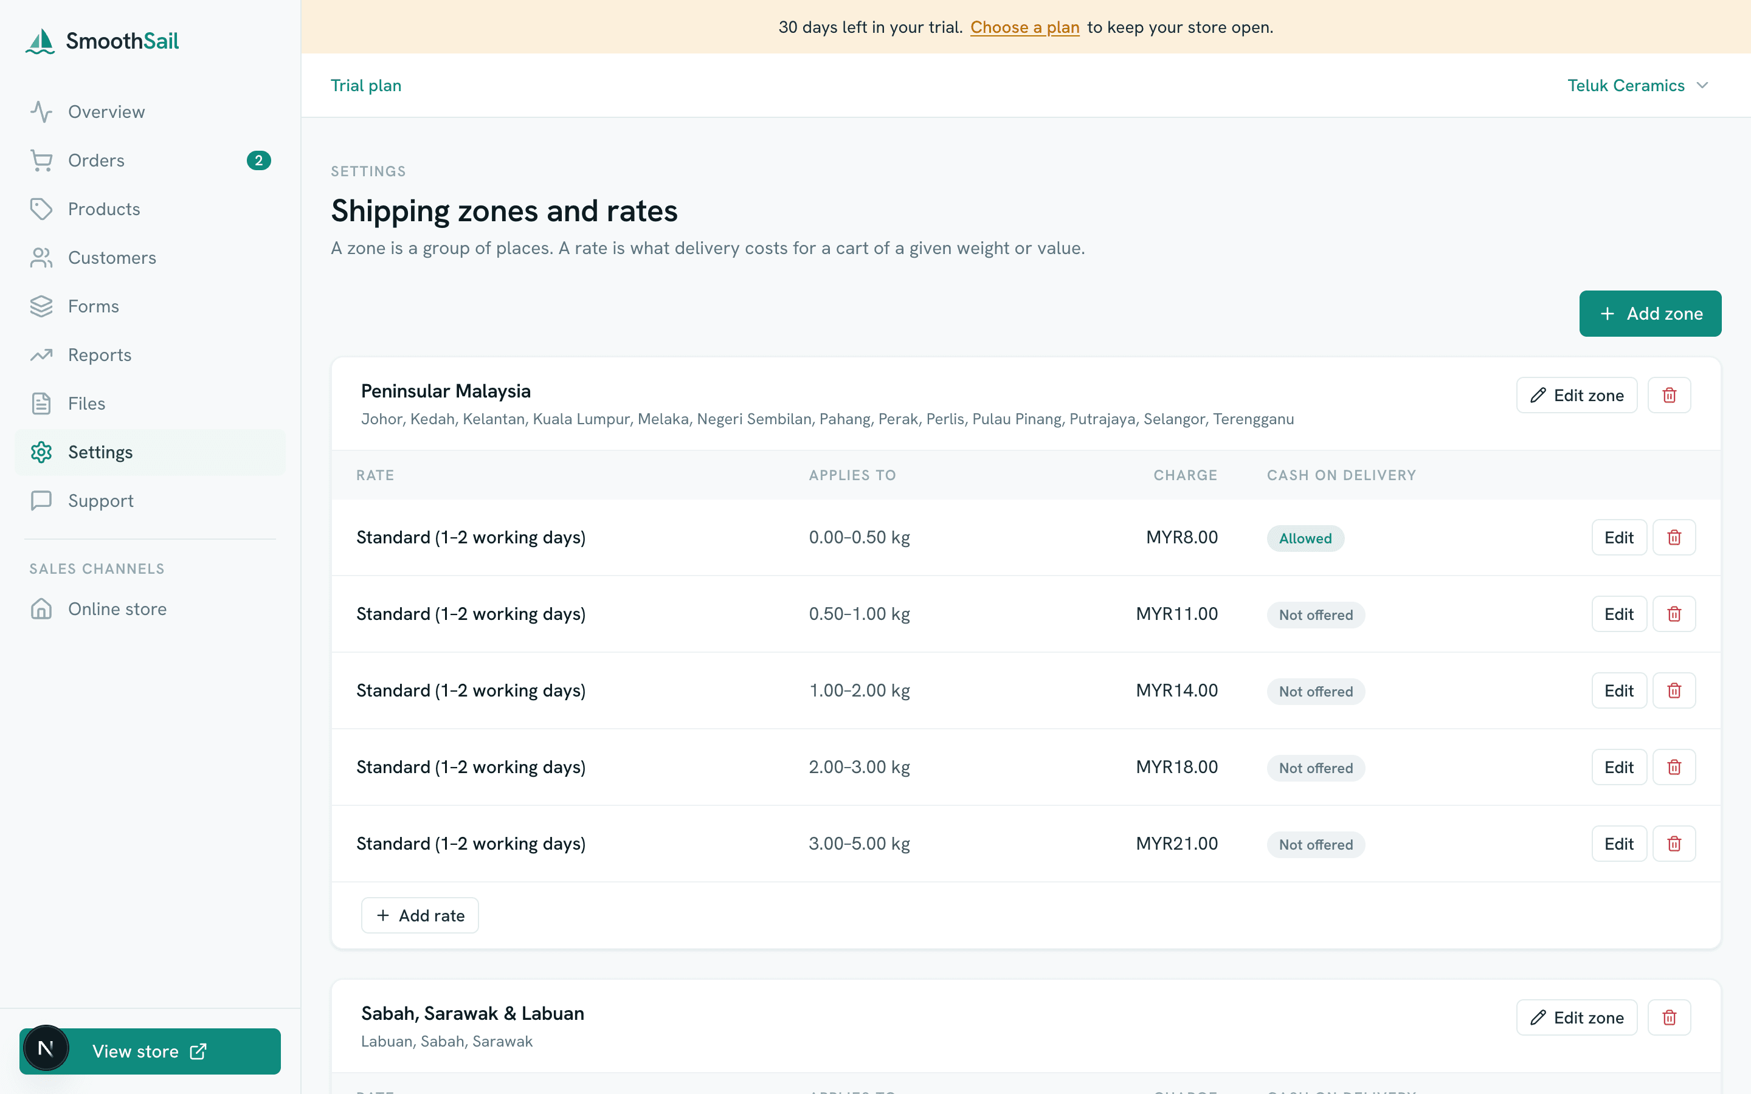
Task: Click the Add zone button
Action: click(x=1649, y=313)
